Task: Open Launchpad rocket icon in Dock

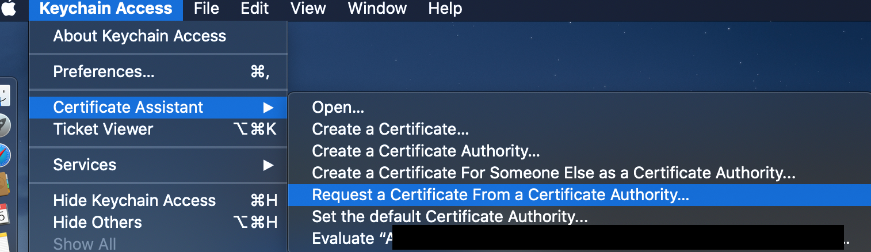Action: 5,125
